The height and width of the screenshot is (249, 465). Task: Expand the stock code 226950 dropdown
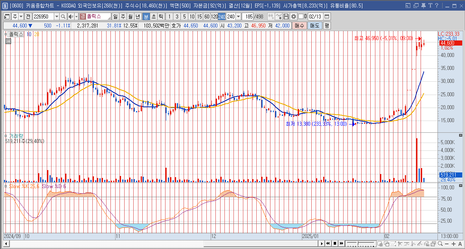click(x=57, y=16)
